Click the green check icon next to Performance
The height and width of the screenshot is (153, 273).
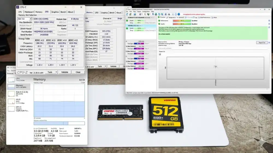[159, 20]
